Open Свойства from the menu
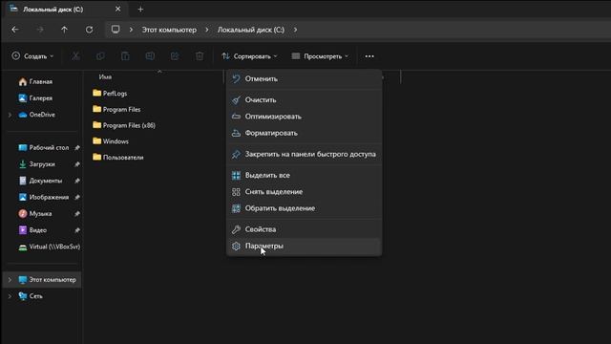Screen dimensions: 611x344 tap(304, 229)
